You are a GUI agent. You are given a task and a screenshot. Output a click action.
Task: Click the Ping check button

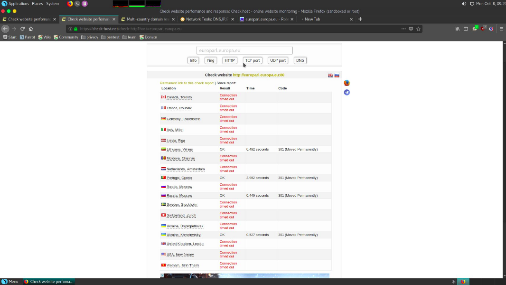[210, 60]
